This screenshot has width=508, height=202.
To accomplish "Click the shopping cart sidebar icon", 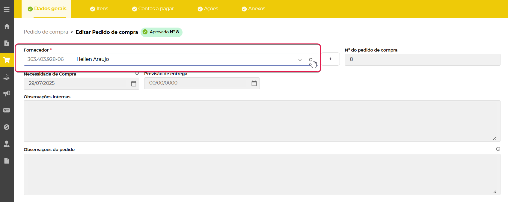I will [x=7, y=60].
